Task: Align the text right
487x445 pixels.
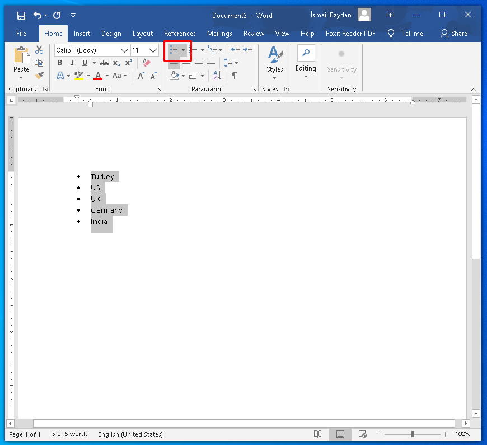Action: tap(199, 63)
